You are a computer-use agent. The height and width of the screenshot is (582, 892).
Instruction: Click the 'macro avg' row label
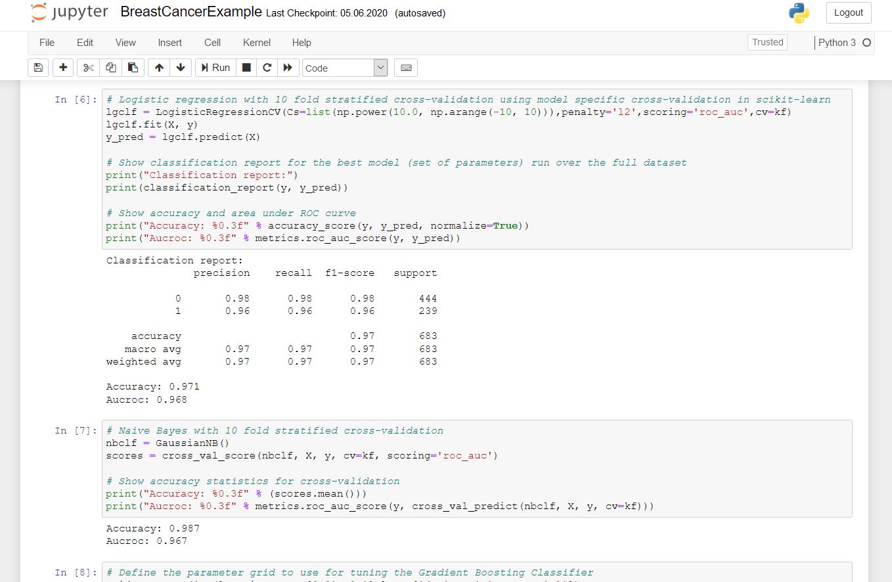[152, 349]
